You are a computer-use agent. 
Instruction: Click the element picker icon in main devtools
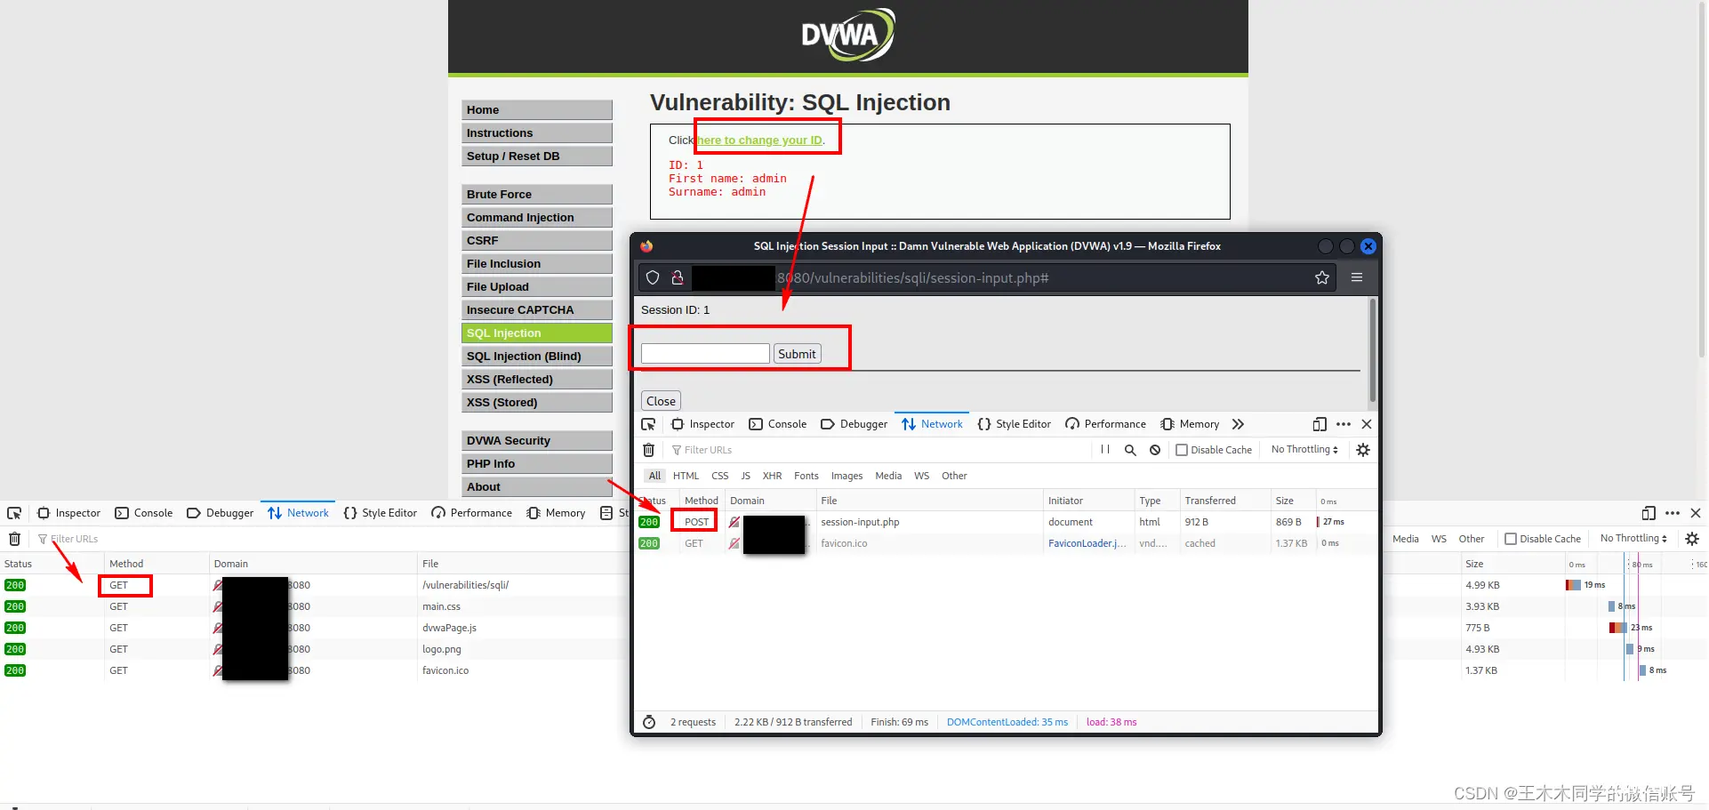tap(14, 513)
